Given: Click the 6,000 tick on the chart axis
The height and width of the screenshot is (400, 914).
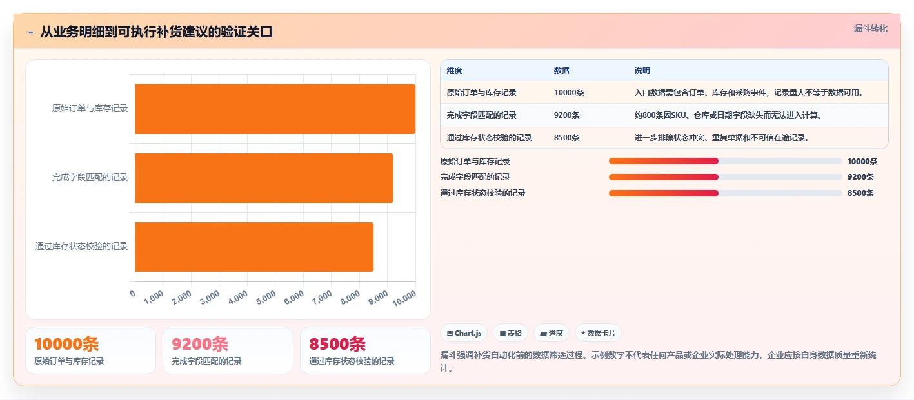Looking at the screenshot, I should click(x=294, y=297).
